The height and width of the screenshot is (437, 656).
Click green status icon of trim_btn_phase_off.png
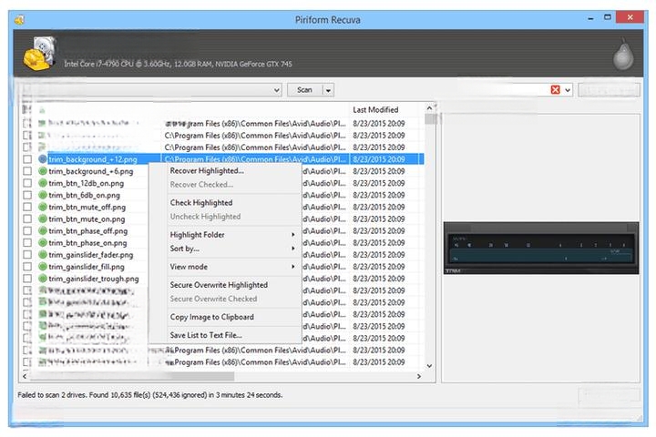pyautogui.click(x=42, y=230)
